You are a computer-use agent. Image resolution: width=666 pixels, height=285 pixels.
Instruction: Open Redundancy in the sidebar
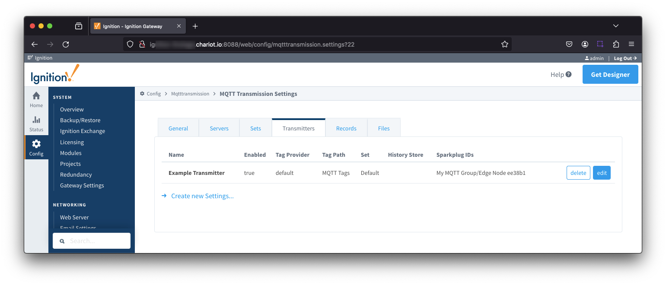tap(76, 175)
